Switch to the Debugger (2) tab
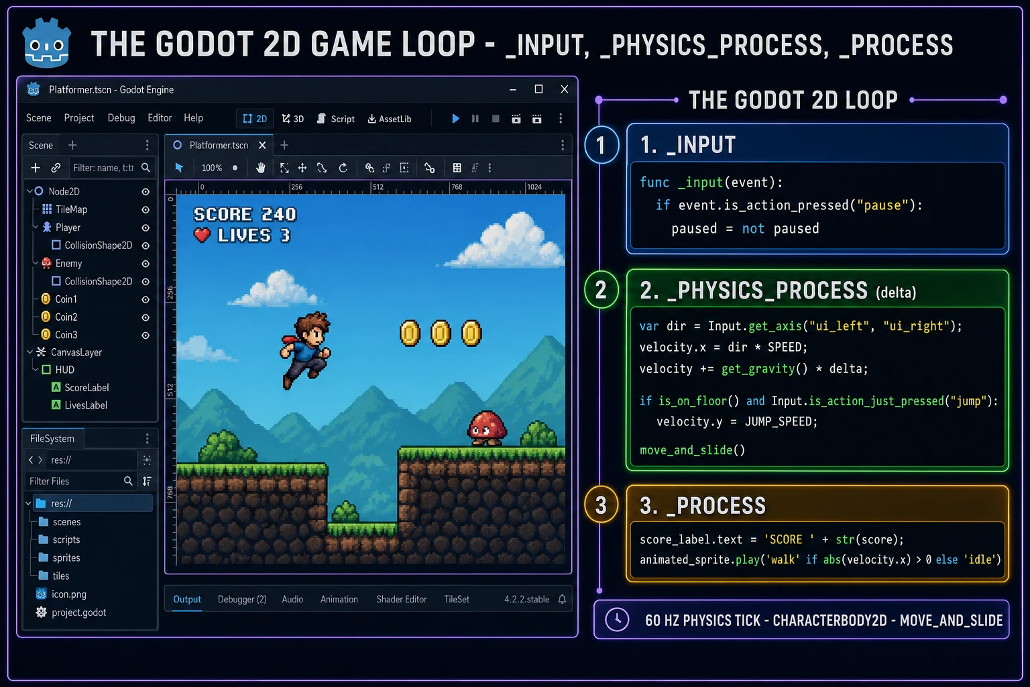The image size is (1030, 687). (x=242, y=599)
